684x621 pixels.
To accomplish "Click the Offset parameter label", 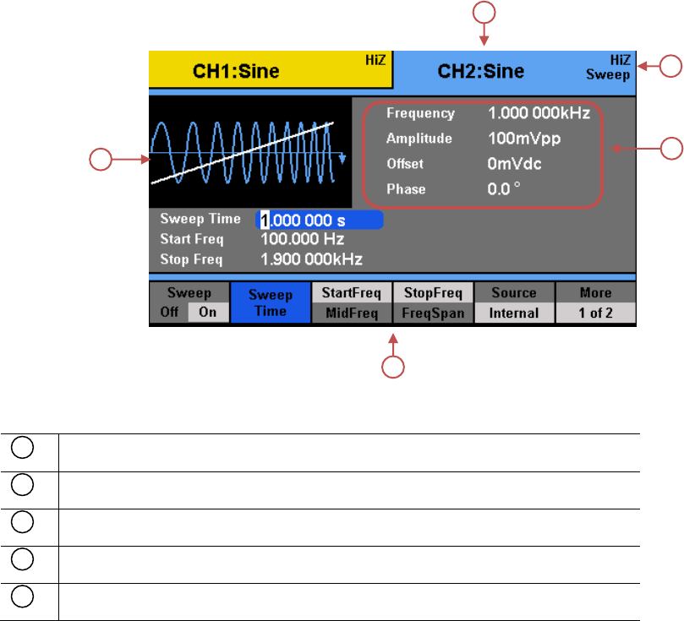I will point(405,164).
